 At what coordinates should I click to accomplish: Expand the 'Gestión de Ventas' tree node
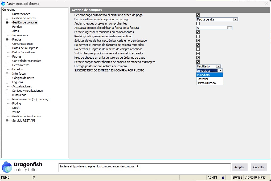7,18
